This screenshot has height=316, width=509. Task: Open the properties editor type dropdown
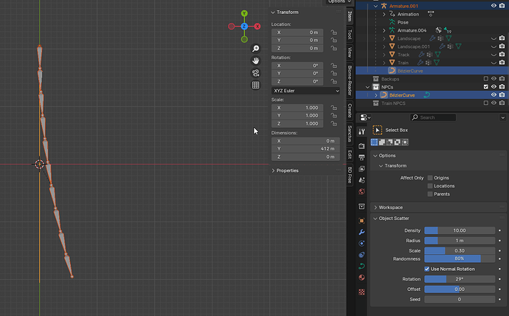(365, 117)
